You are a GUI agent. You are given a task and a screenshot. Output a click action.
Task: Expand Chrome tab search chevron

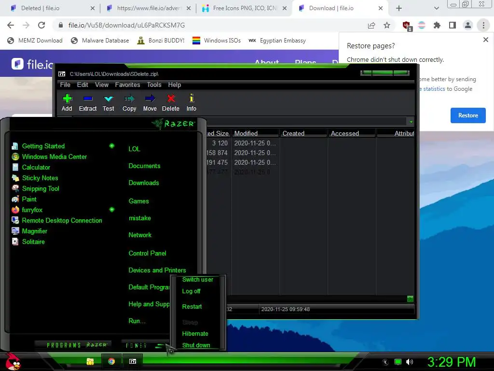click(436, 8)
